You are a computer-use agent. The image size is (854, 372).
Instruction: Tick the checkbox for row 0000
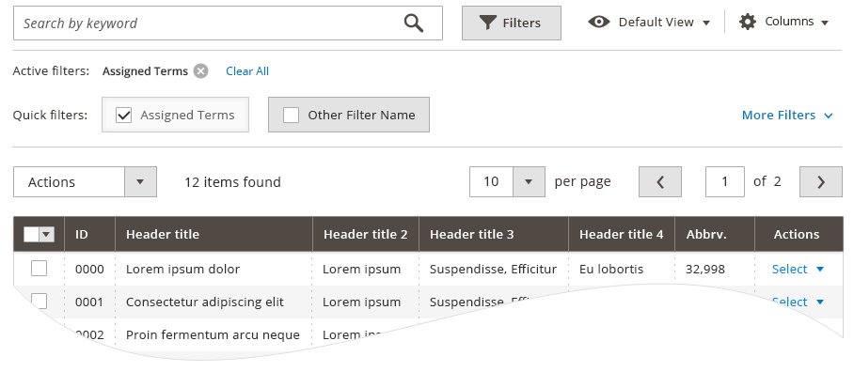pyautogui.click(x=39, y=268)
